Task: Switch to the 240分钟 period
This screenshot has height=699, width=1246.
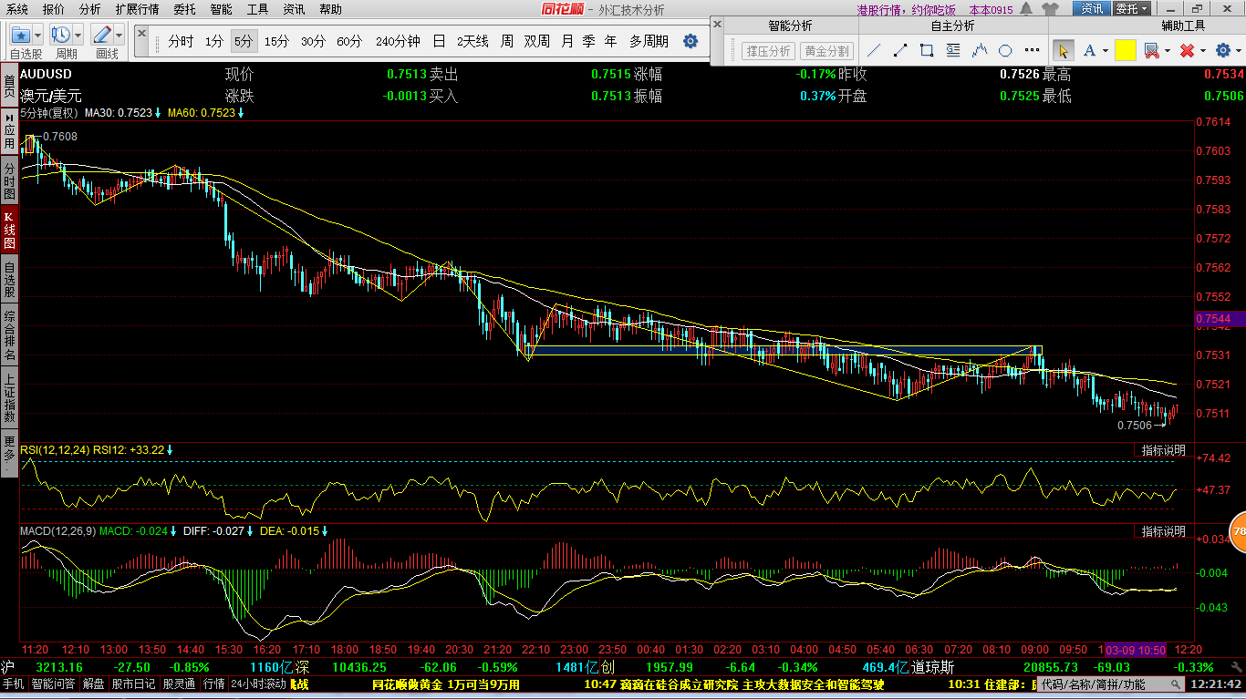Action: click(x=398, y=41)
